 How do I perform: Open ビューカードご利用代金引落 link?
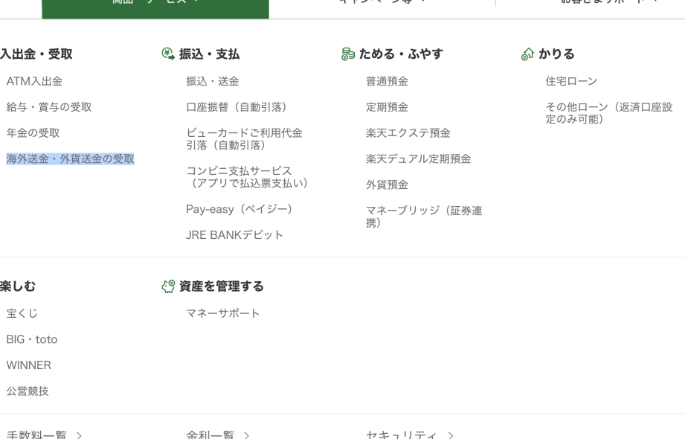(244, 138)
